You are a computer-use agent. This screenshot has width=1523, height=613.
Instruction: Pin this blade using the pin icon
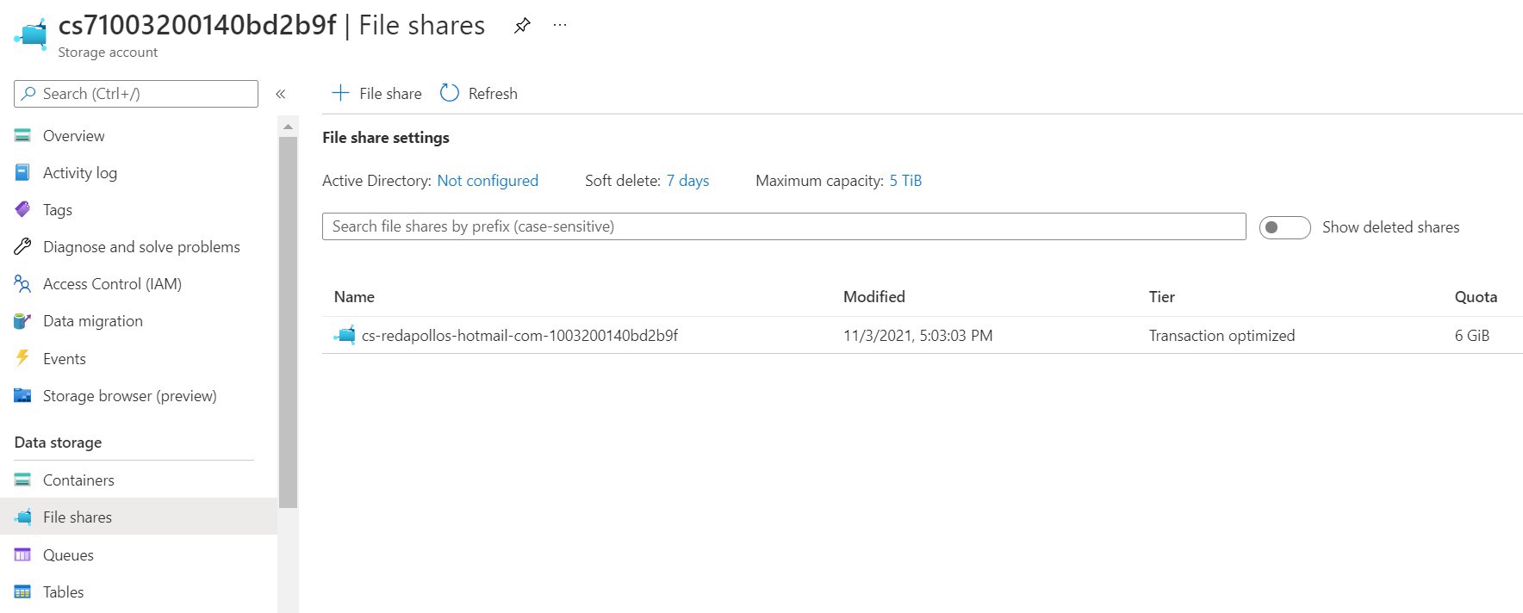pyautogui.click(x=522, y=26)
